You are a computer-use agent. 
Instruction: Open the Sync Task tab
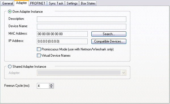coord(56,3)
